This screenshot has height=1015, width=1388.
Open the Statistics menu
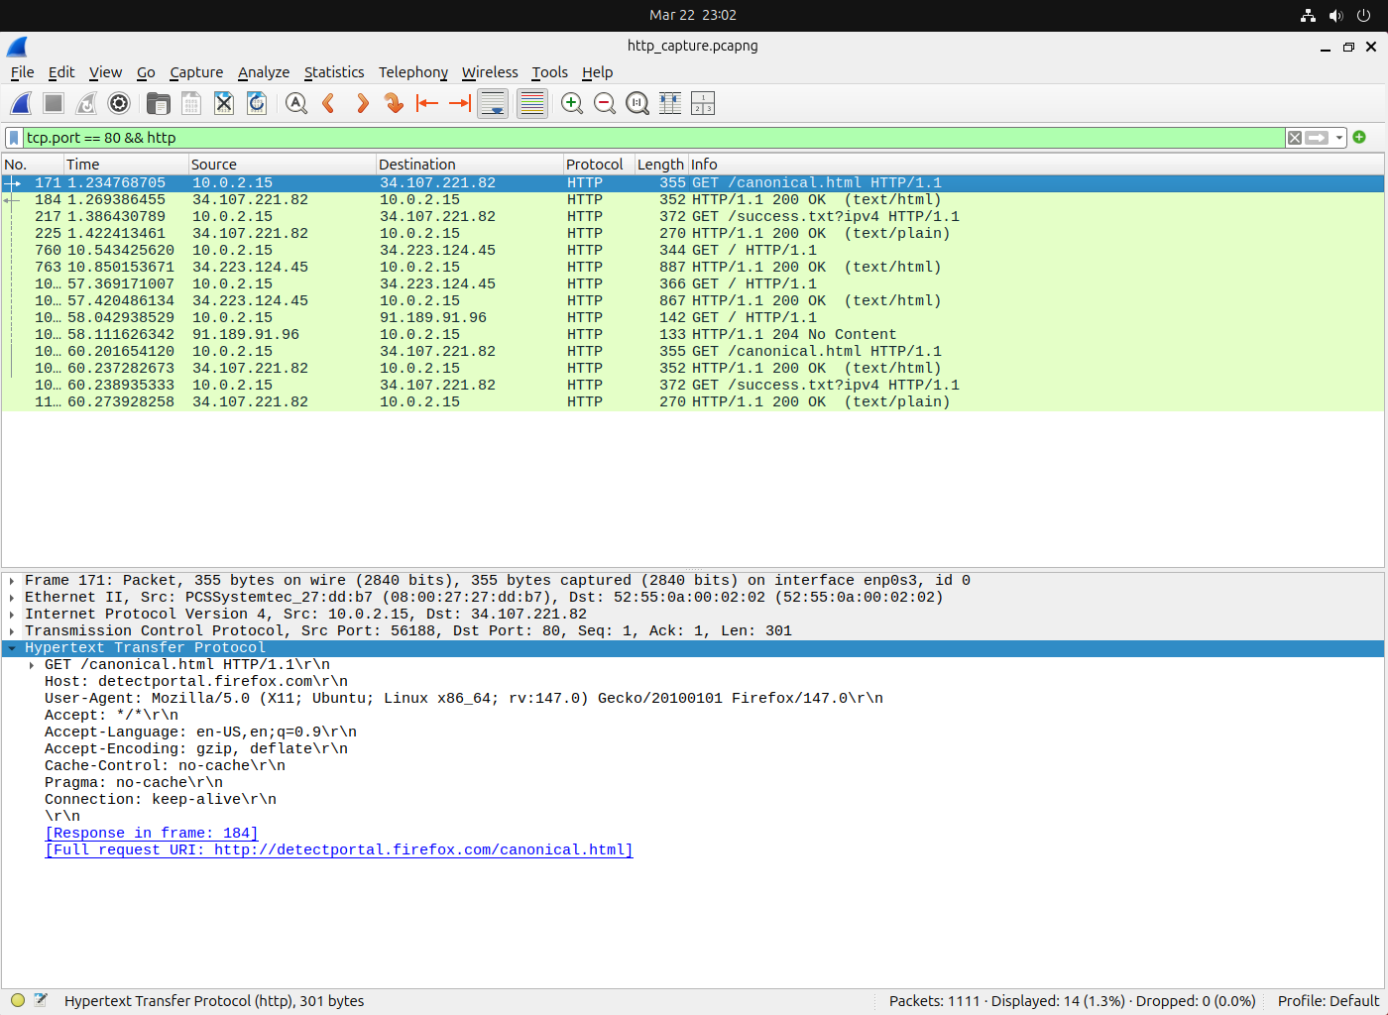334,72
